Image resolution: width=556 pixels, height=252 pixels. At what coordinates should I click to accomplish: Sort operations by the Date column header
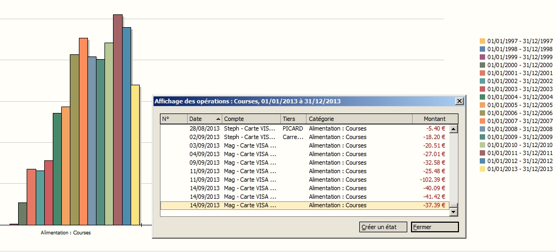pyautogui.click(x=205, y=119)
